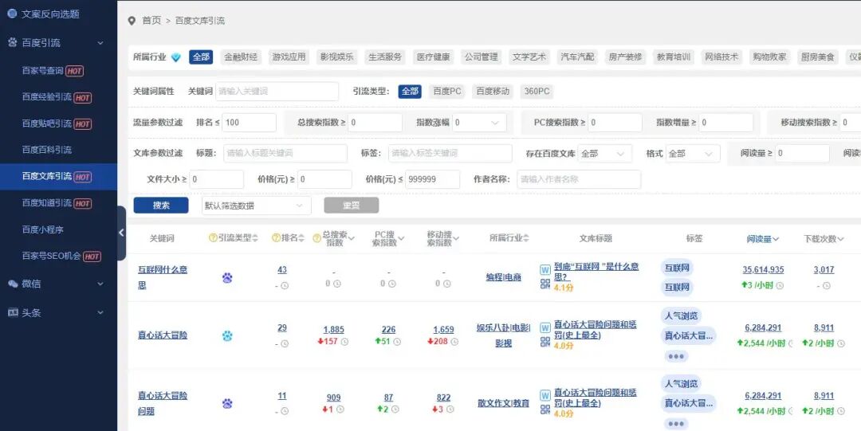Click the location pin icon in the breadcrumb
The height and width of the screenshot is (431, 861).
[132, 21]
